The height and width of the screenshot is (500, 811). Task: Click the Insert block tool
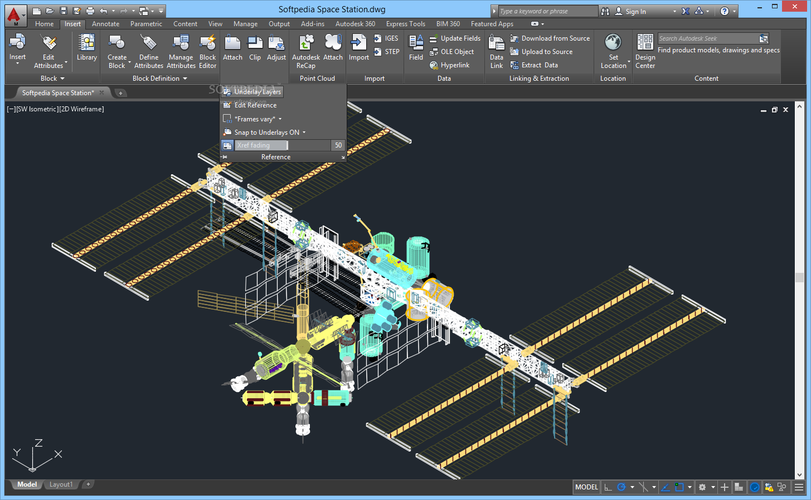[x=17, y=47]
